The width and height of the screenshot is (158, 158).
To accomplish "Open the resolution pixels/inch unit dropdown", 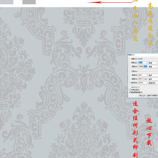I will point(153,83).
